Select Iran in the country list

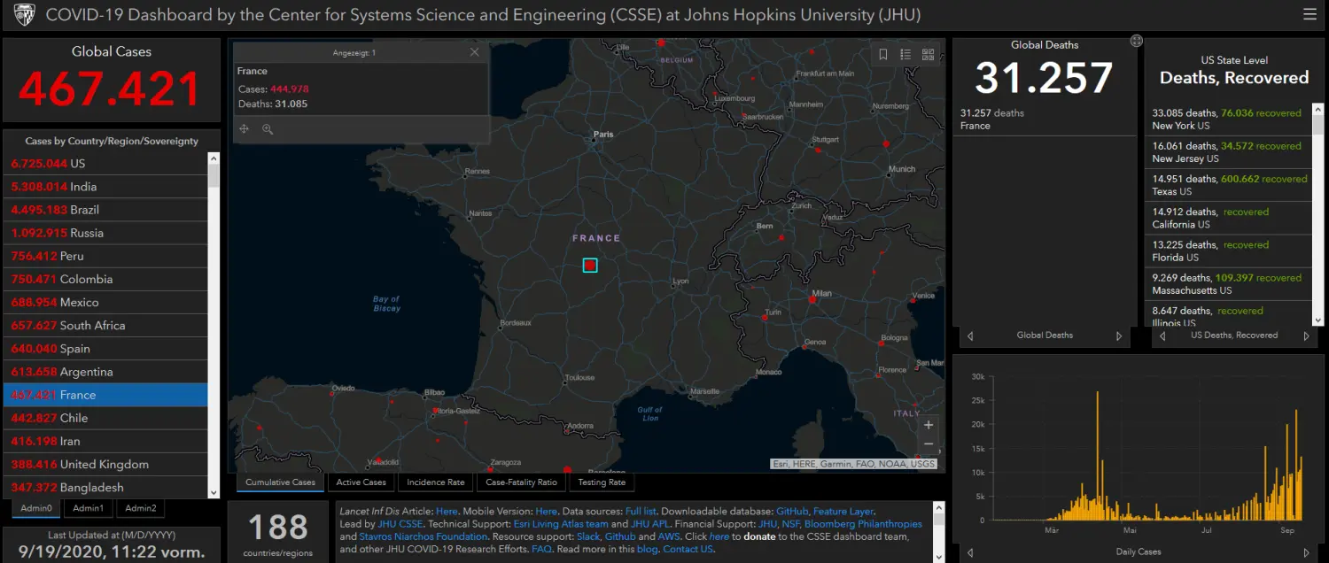[105, 441]
